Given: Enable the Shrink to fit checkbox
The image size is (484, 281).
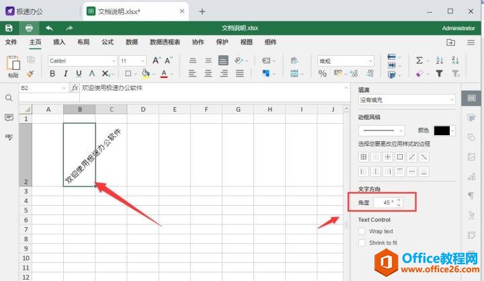Looking at the screenshot, I should [362, 243].
